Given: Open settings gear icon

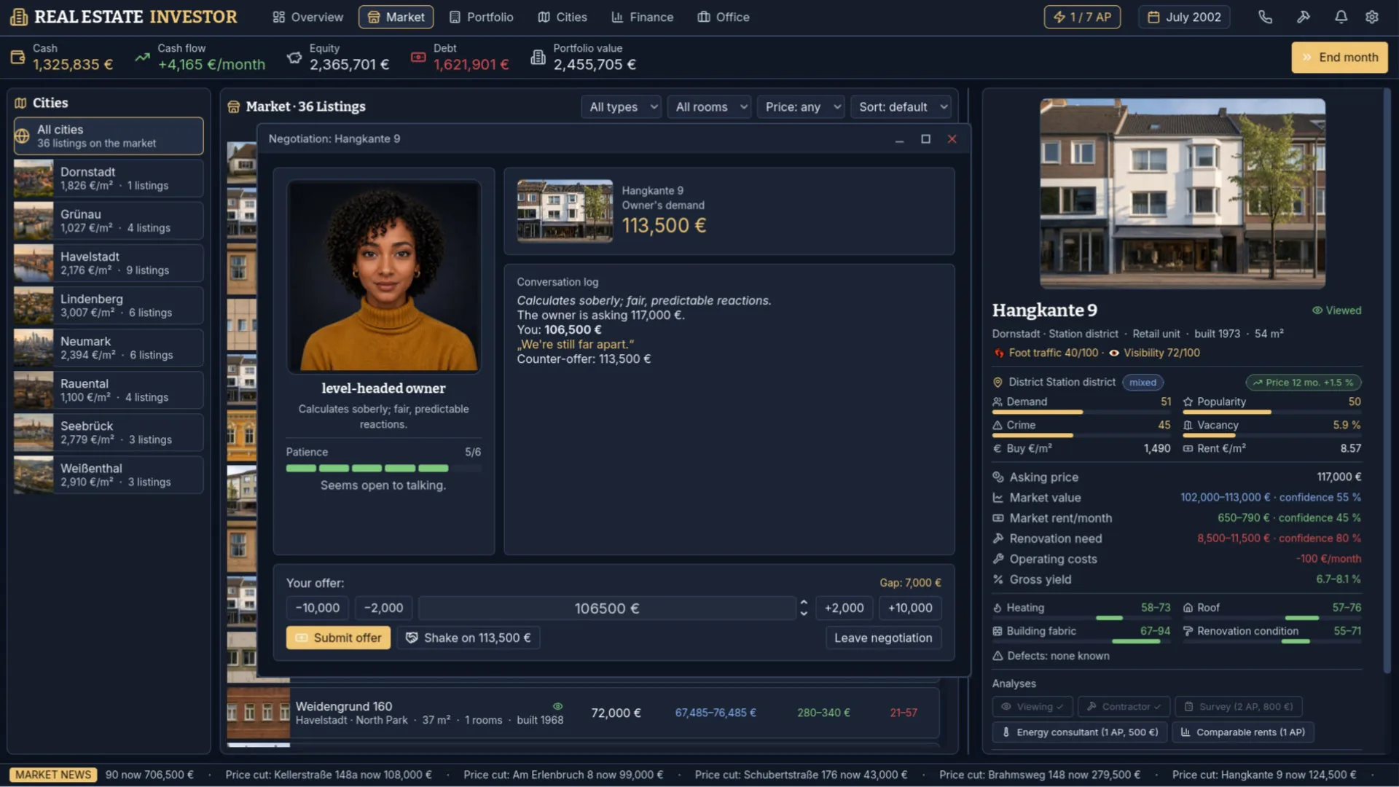Looking at the screenshot, I should click(x=1372, y=17).
